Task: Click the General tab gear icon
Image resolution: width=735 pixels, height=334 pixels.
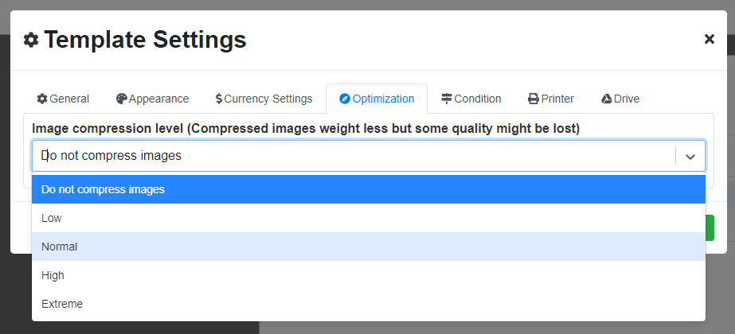Action: pyautogui.click(x=42, y=99)
